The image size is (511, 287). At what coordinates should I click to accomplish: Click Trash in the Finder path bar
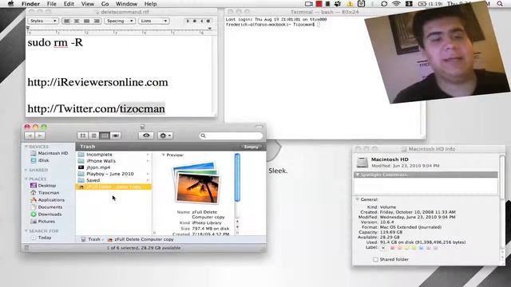(91, 239)
